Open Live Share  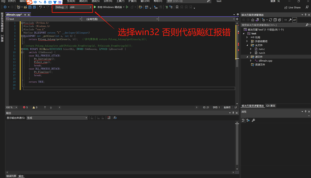[x=292, y=8]
